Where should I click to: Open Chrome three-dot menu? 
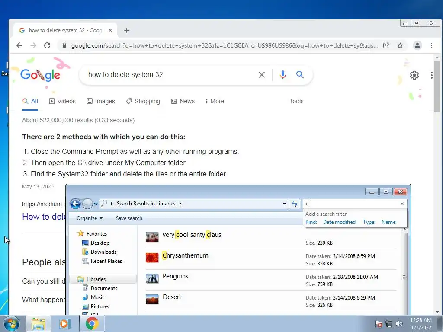point(431,45)
